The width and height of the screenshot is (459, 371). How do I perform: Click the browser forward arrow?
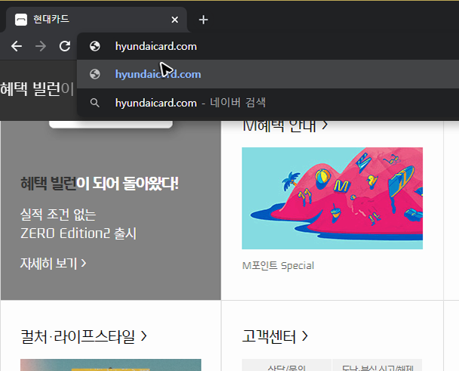pos(41,46)
